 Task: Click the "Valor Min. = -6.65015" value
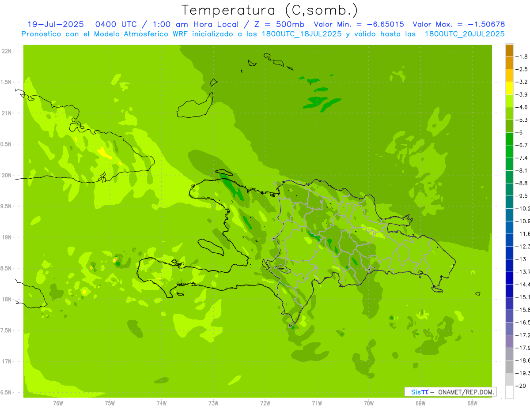click(359, 24)
